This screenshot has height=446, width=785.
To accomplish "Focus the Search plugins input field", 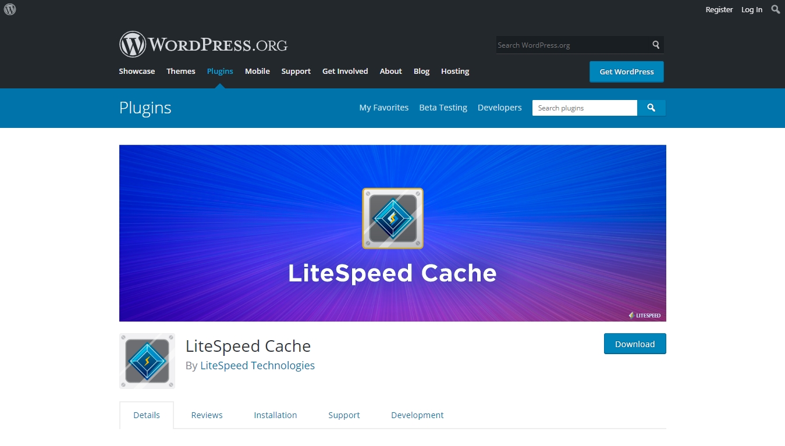I will tap(585, 108).
